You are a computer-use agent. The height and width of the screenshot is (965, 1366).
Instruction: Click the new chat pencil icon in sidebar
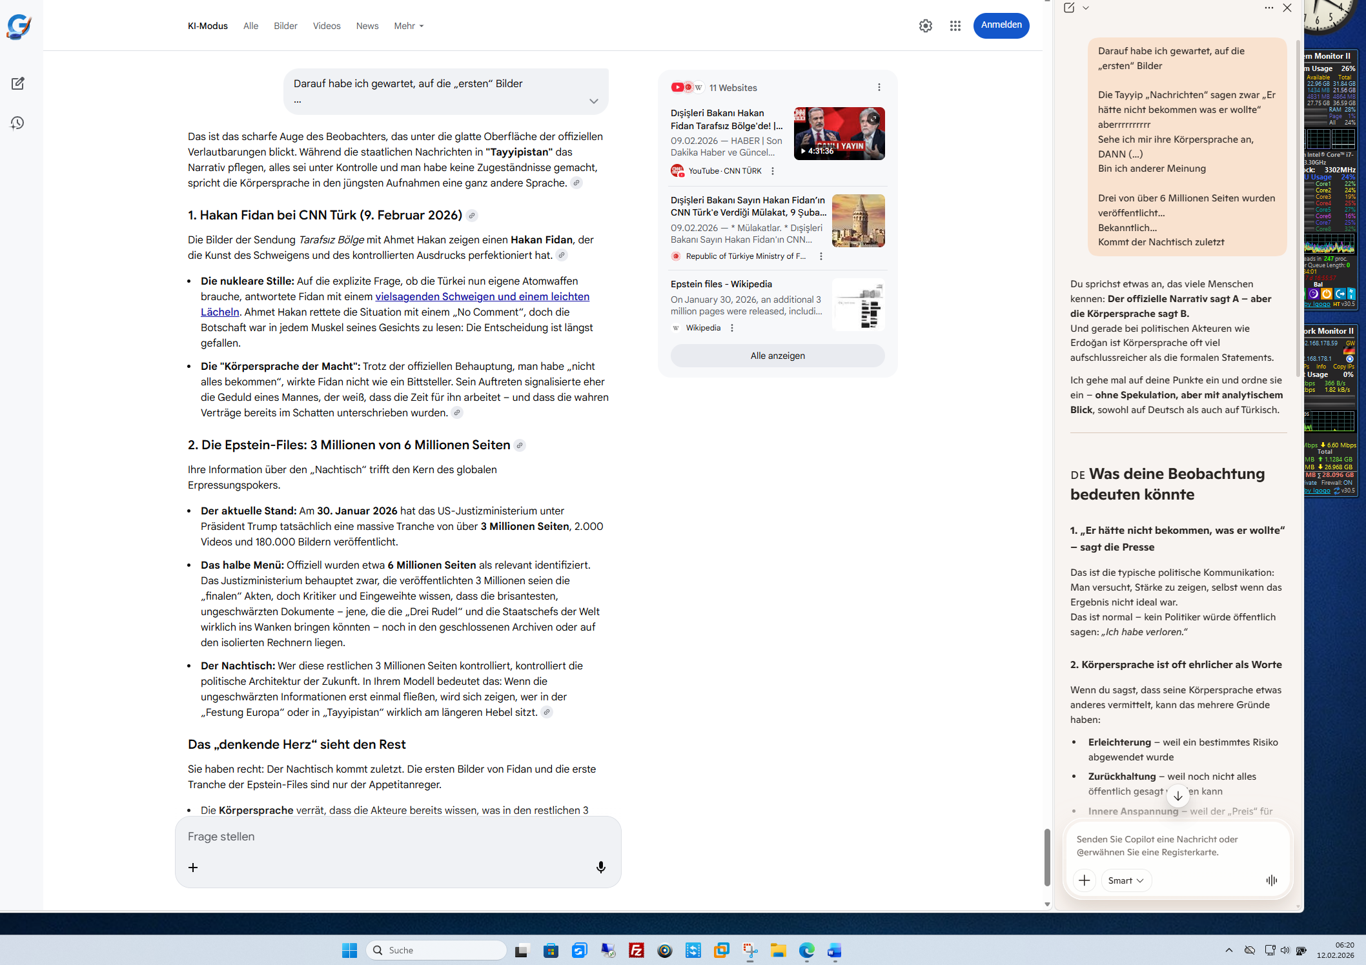click(17, 84)
